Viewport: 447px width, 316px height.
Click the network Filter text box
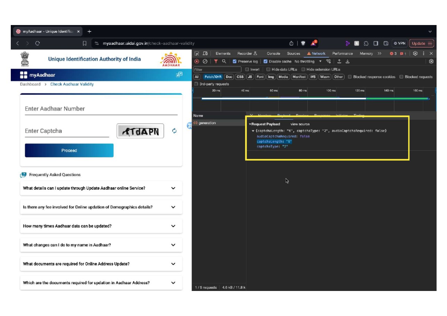coord(217,70)
